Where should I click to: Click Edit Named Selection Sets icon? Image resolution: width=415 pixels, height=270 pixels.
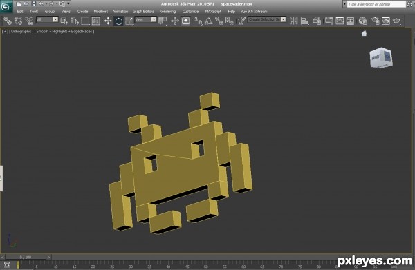(x=241, y=21)
